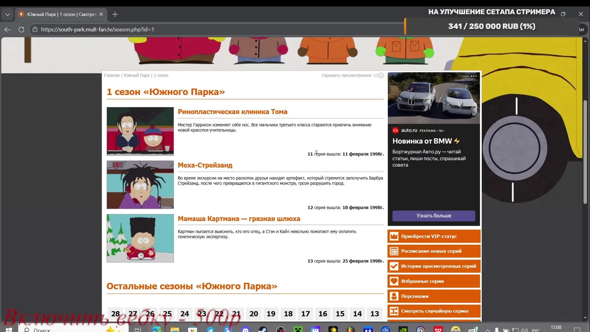Open the 1 сезон breadcrumb link
This screenshot has height=332, width=590.
pos(161,75)
